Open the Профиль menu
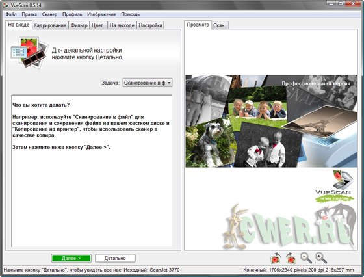 (72, 14)
